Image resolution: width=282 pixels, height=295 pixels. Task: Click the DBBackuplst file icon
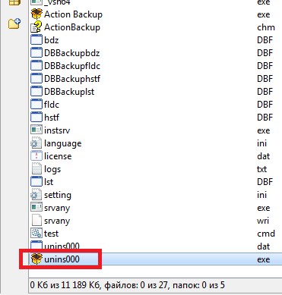36,92
